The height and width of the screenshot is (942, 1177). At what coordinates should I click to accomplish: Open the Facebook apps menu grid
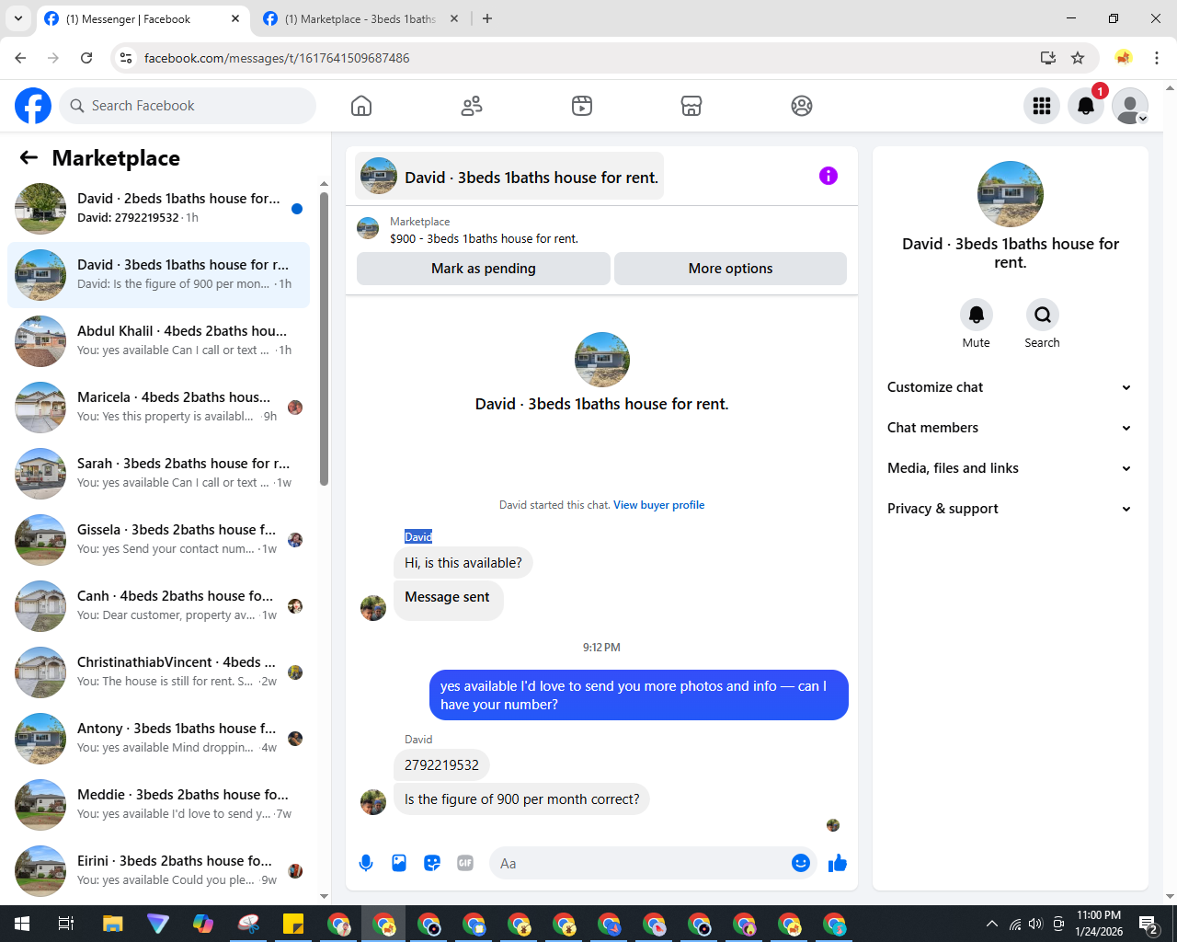1042,106
